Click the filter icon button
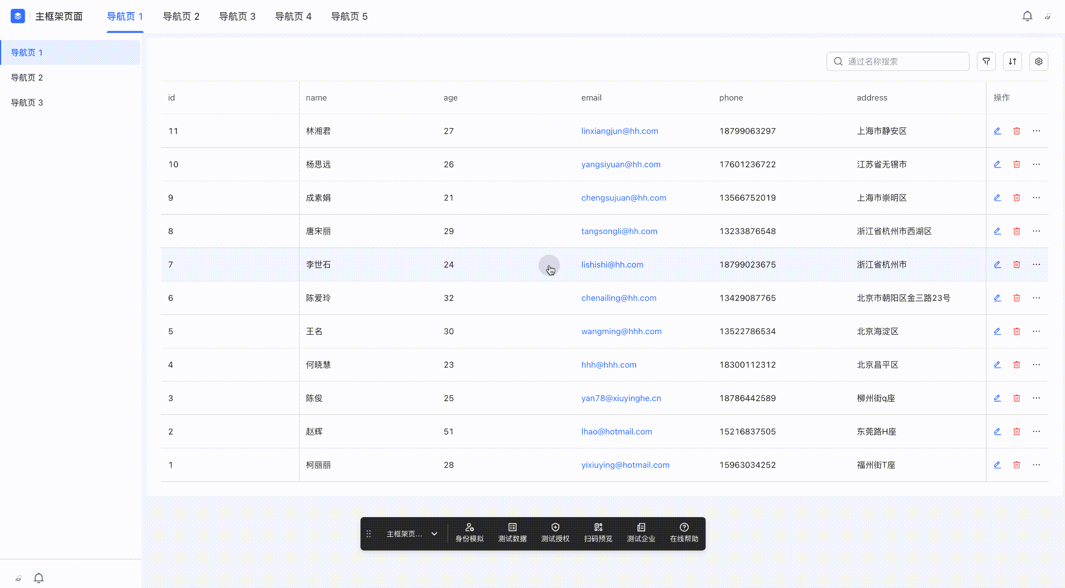The height and width of the screenshot is (588, 1065). 986,62
